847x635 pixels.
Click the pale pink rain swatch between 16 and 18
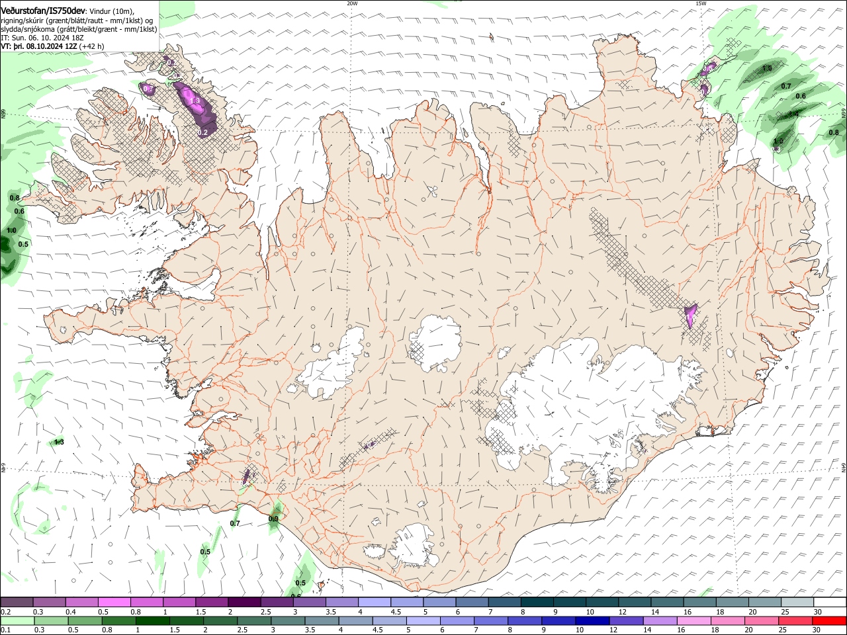pos(693,620)
